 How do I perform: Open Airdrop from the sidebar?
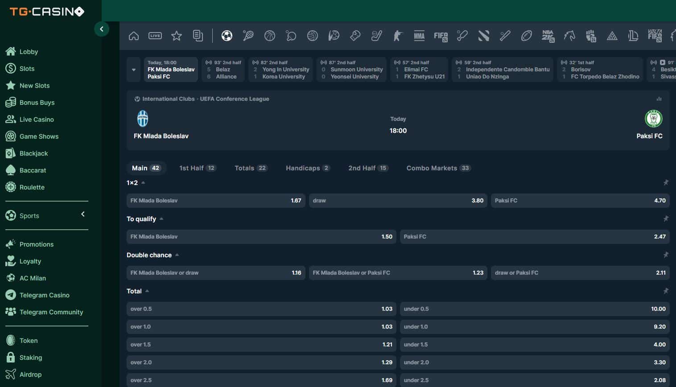(24, 375)
